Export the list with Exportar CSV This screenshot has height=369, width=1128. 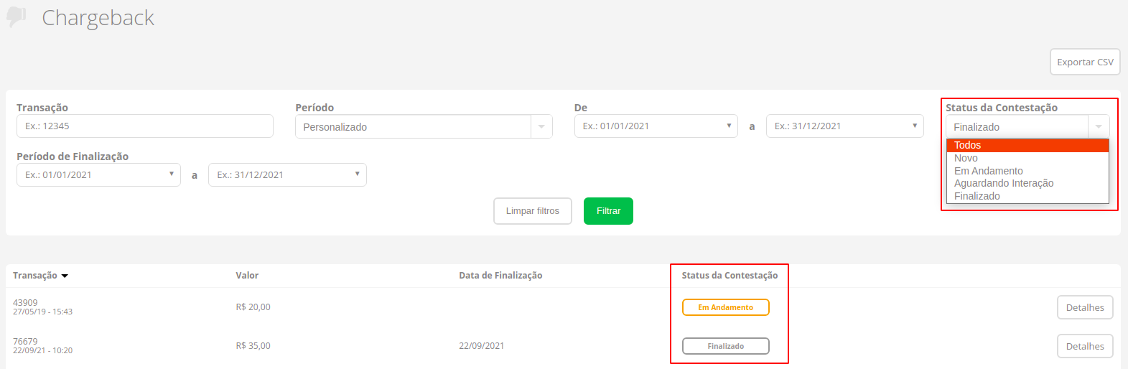[1085, 62]
